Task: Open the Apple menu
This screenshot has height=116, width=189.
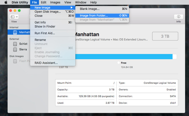Action: click(6, 2)
